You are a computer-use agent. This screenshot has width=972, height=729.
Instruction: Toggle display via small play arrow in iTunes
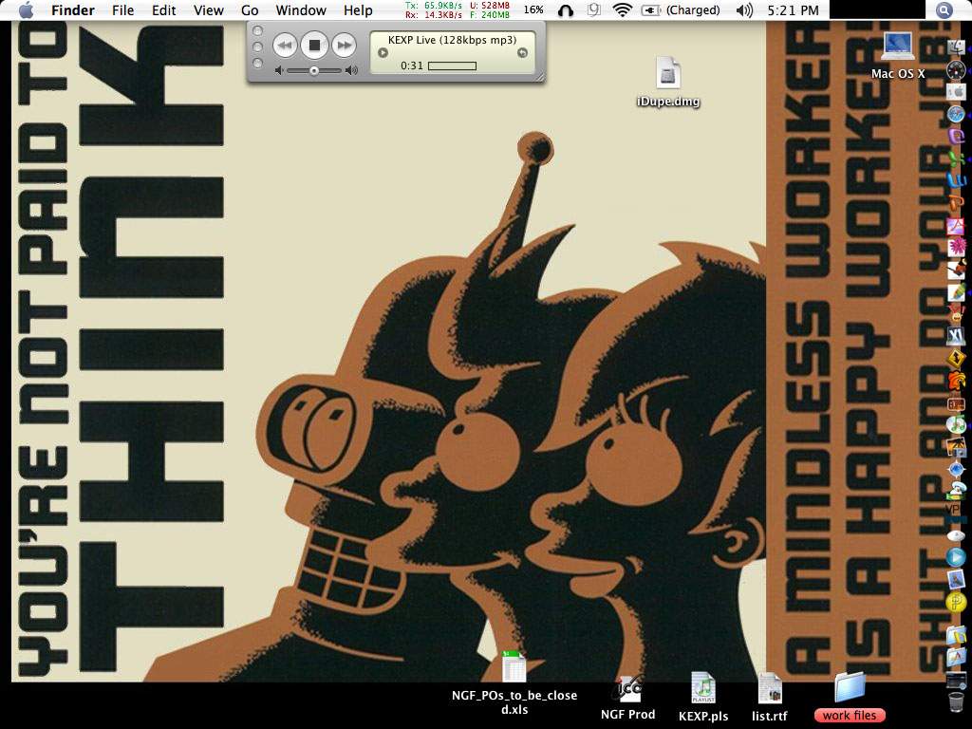click(383, 53)
